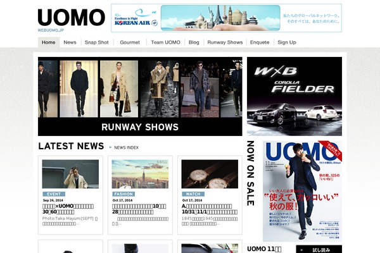Click the NEWS INDEX arrow icon
Viewport: 380px width, 253px height.
(111, 147)
